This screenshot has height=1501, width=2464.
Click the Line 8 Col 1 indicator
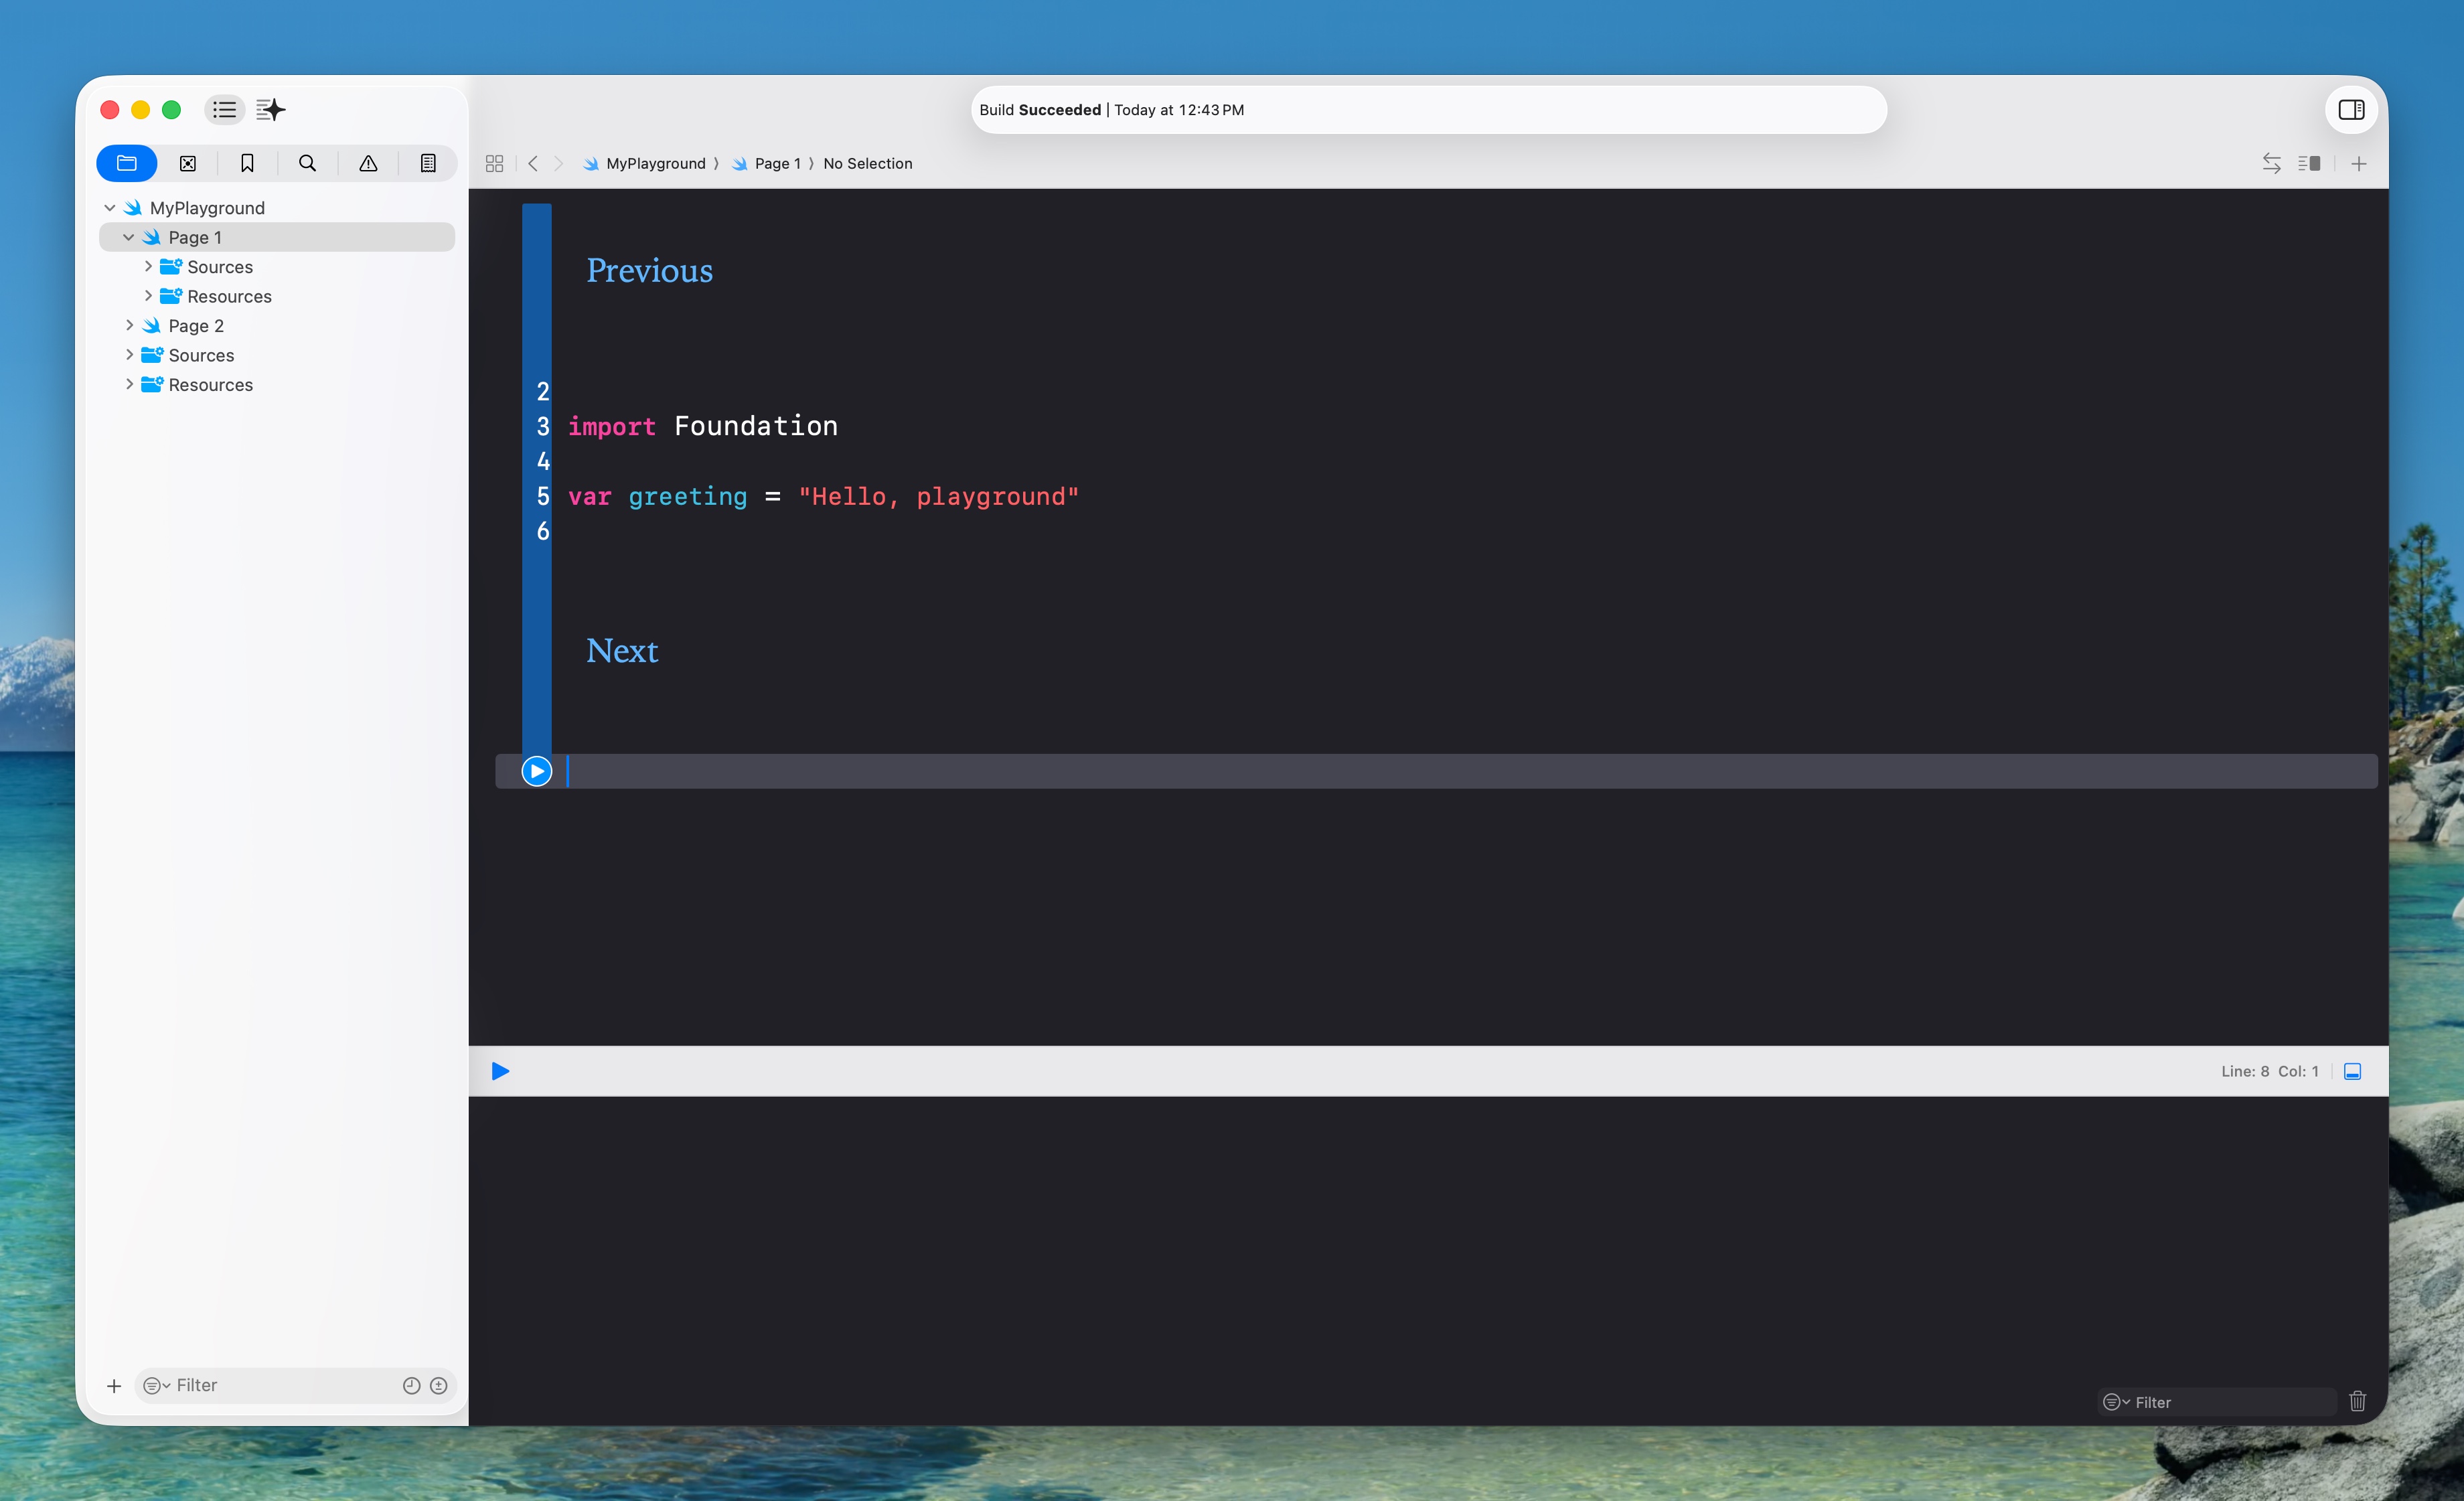[2269, 1071]
